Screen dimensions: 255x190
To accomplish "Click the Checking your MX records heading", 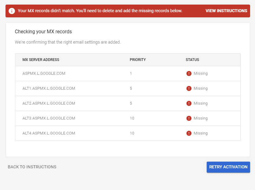I will (43, 32).
